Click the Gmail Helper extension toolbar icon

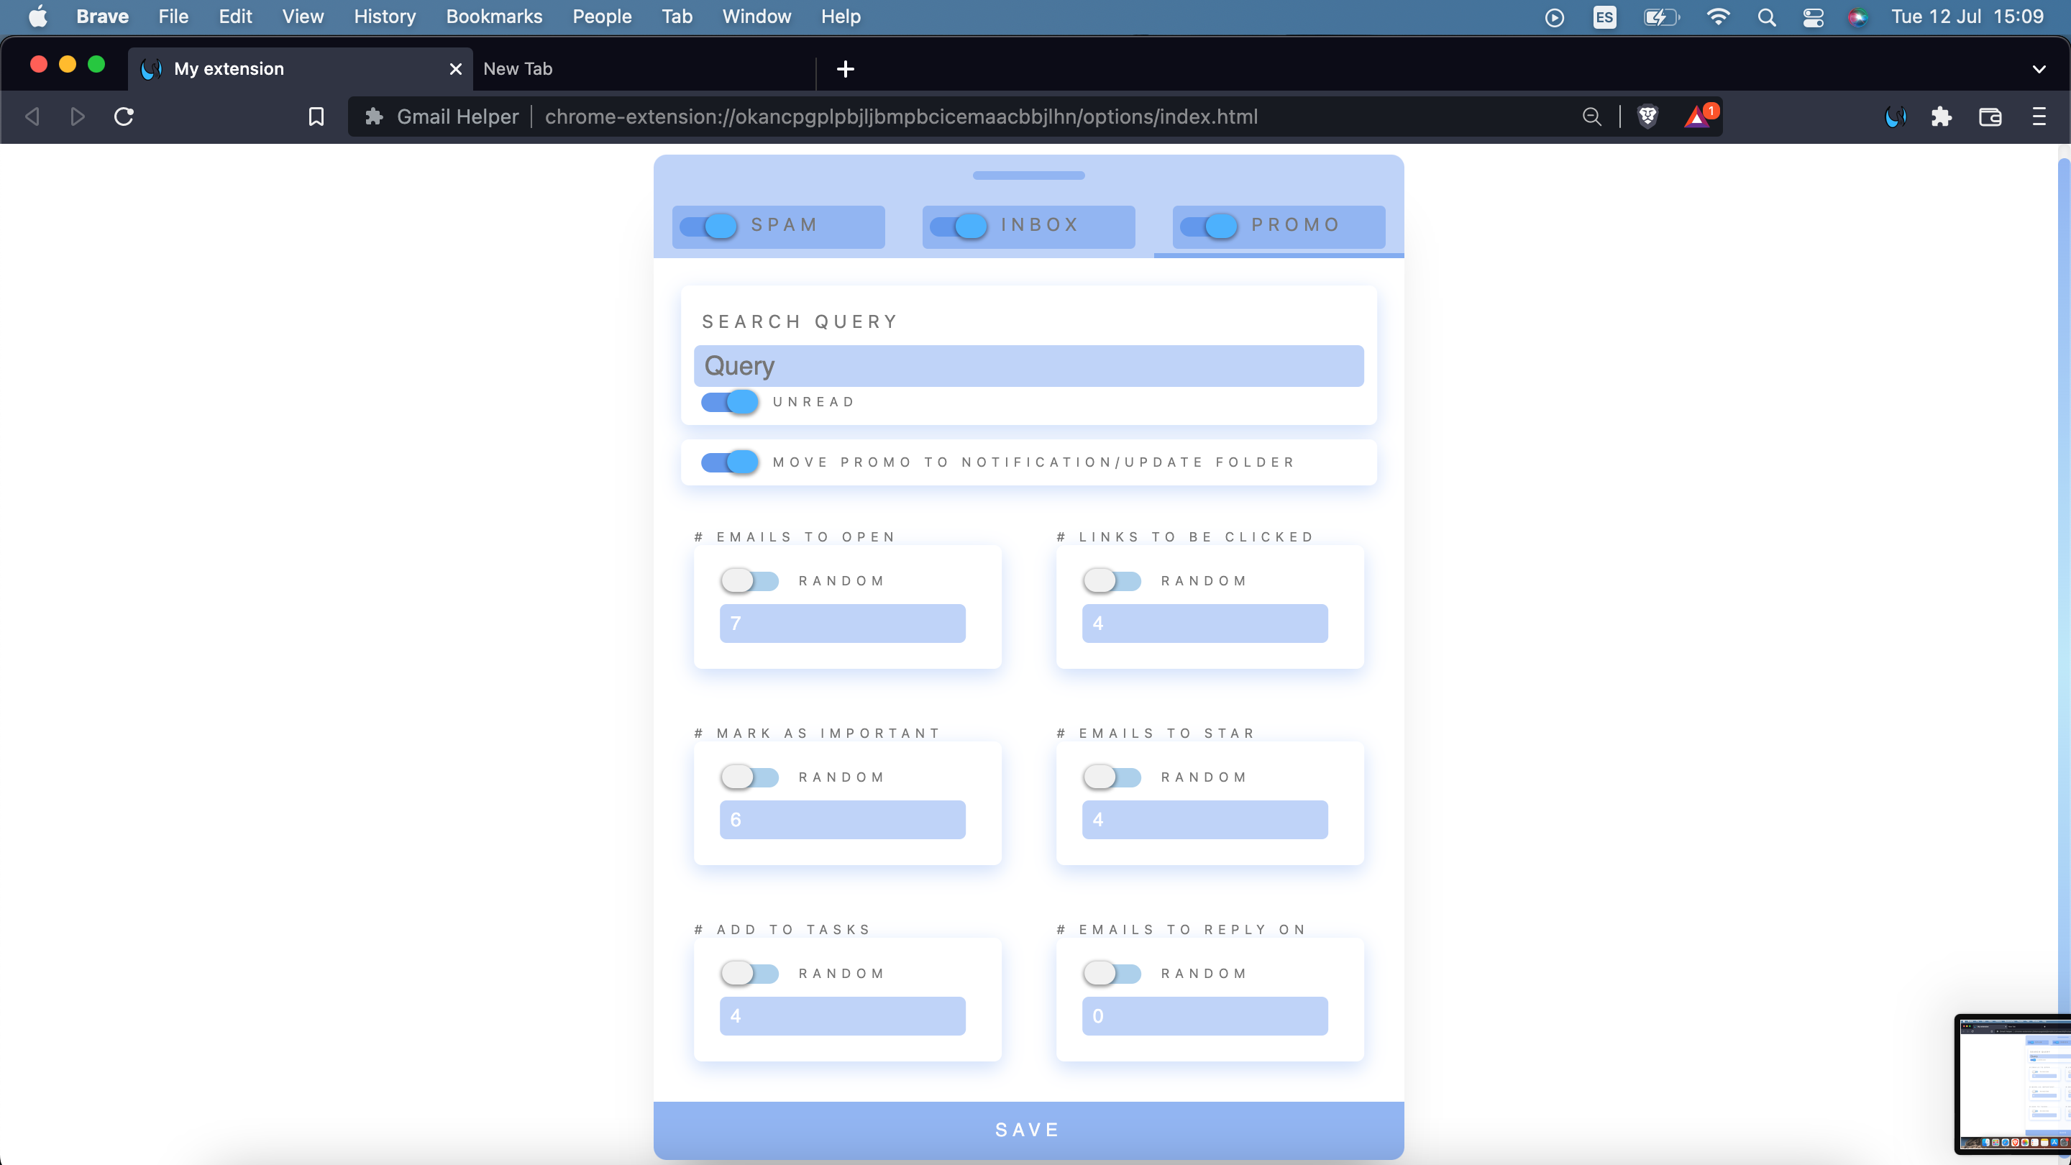pyautogui.click(x=1895, y=116)
